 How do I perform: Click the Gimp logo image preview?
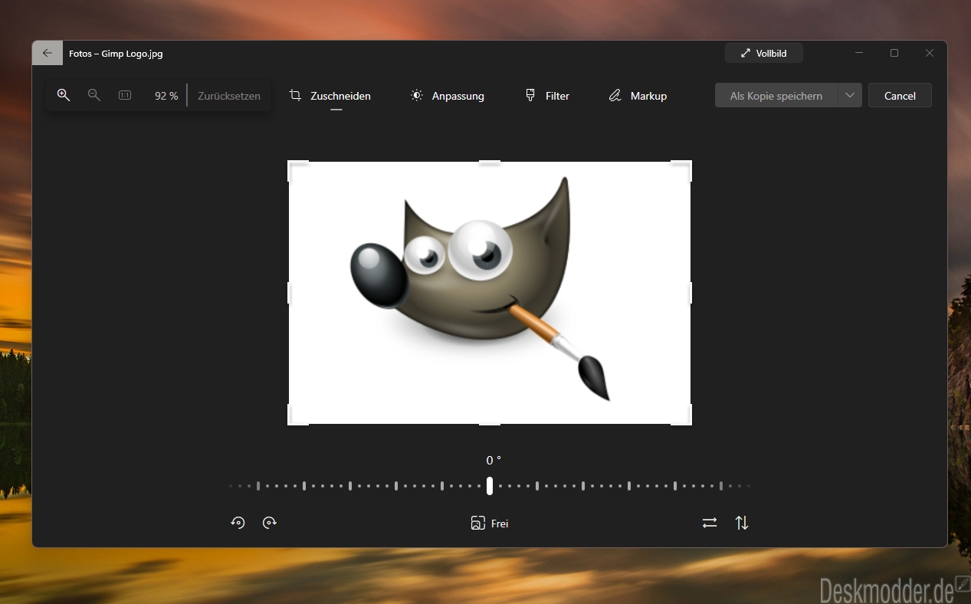coord(490,293)
